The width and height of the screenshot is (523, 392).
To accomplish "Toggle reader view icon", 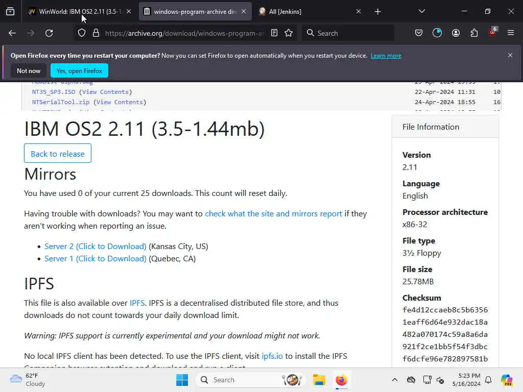I will (274, 33).
